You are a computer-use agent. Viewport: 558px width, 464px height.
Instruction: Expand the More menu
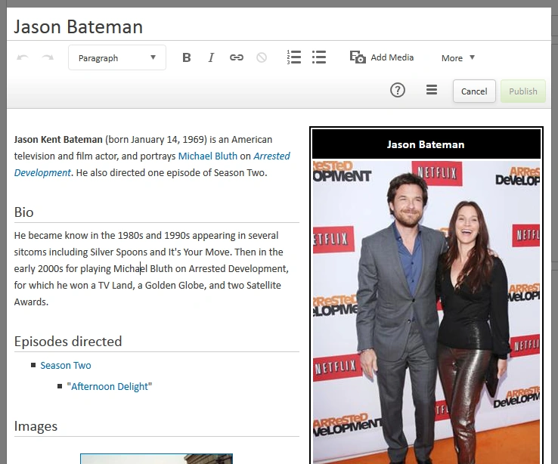point(458,58)
